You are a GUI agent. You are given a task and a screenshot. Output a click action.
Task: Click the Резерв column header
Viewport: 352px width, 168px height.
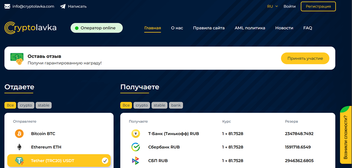pos(291,121)
